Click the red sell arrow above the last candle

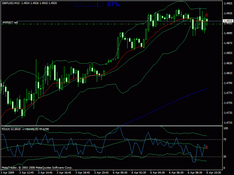(x=207, y=15)
